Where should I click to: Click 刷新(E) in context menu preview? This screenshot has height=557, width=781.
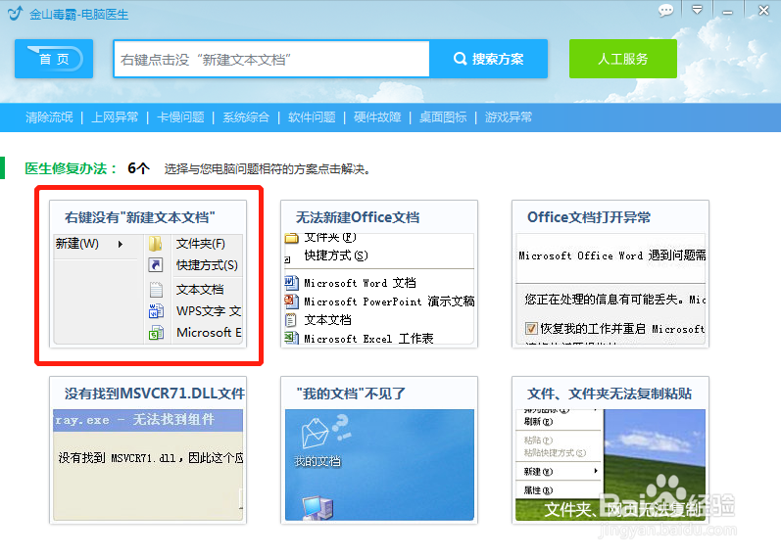point(538,422)
